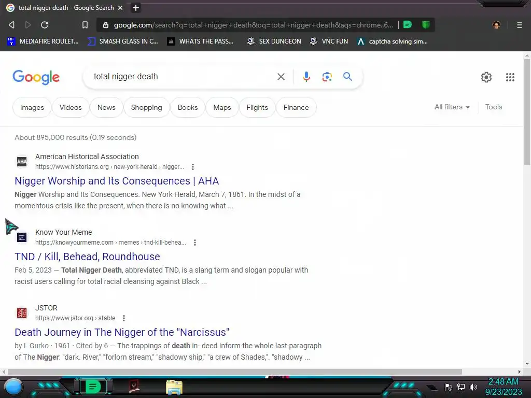Open the green shield extension icon

426,24
